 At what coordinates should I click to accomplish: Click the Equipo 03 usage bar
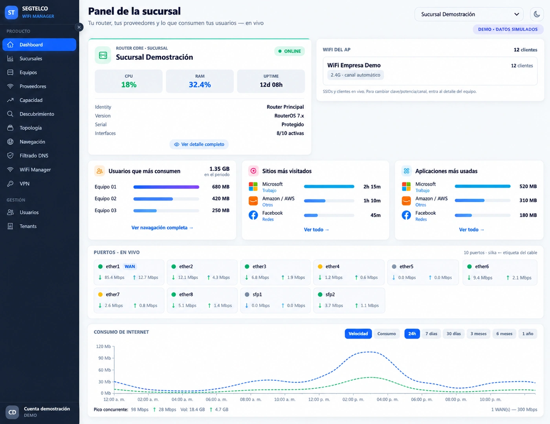[x=166, y=210]
